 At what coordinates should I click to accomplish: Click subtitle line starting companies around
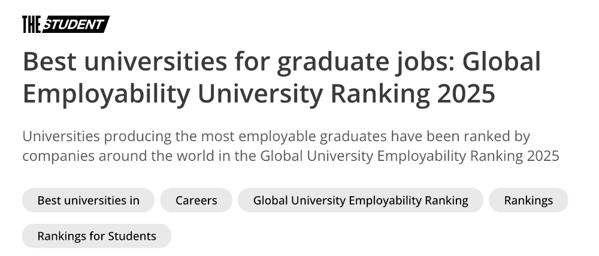point(291,156)
